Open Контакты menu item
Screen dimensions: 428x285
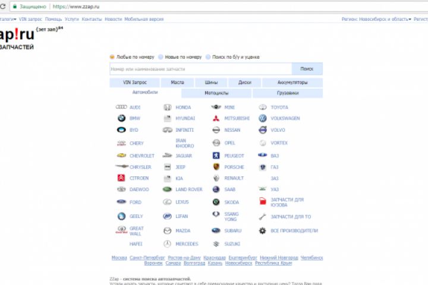pos(92,19)
